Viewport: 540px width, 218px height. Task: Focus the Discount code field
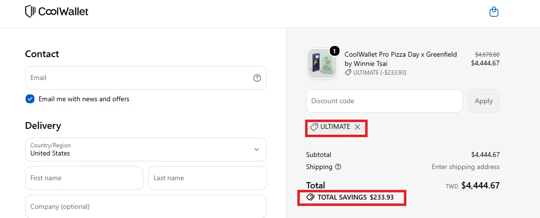(x=385, y=101)
